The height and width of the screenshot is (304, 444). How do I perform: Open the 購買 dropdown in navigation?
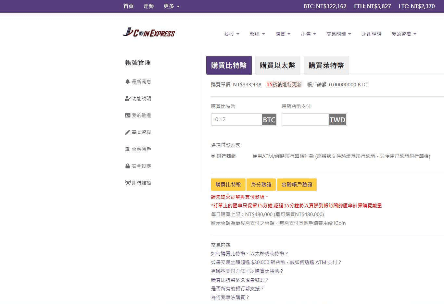283,34
